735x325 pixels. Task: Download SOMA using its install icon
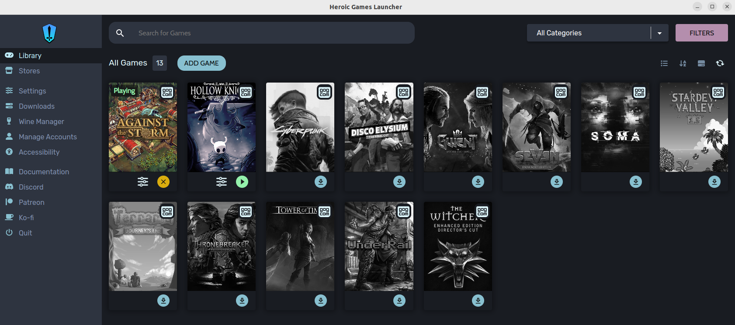pos(636,182)
